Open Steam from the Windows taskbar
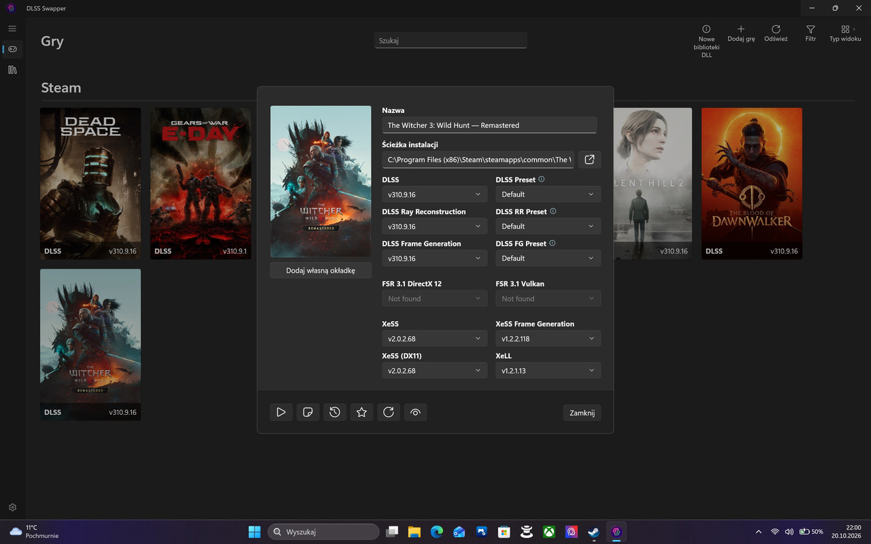 click(x=593, y=532)
